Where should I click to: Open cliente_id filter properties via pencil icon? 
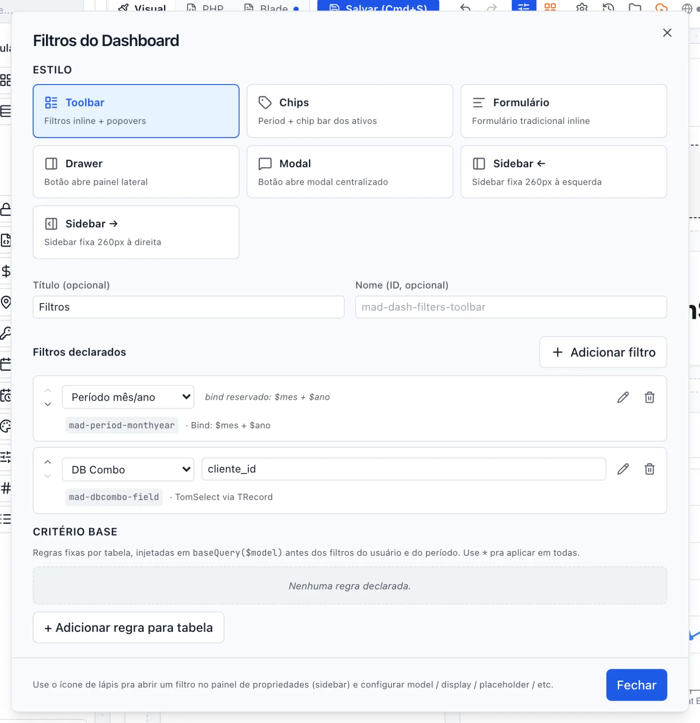[623, 469]
